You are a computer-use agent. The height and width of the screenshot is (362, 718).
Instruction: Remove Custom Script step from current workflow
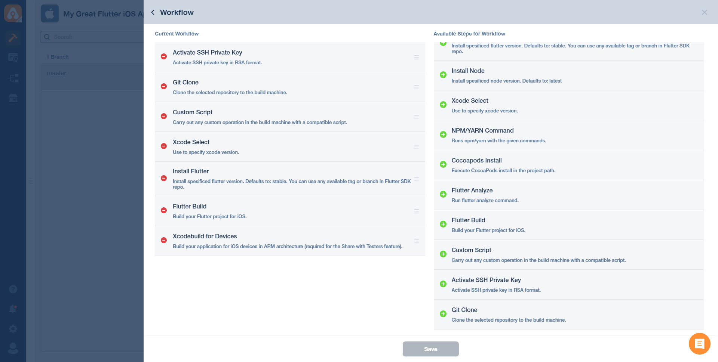coord(163,116)
